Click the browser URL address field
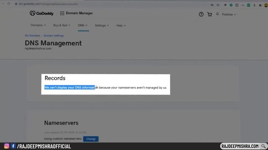This screenshot has width=268, height=150. point(49,4)
